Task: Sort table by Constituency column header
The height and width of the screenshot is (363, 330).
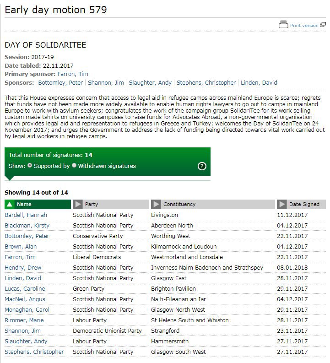Action: (179, 204)
